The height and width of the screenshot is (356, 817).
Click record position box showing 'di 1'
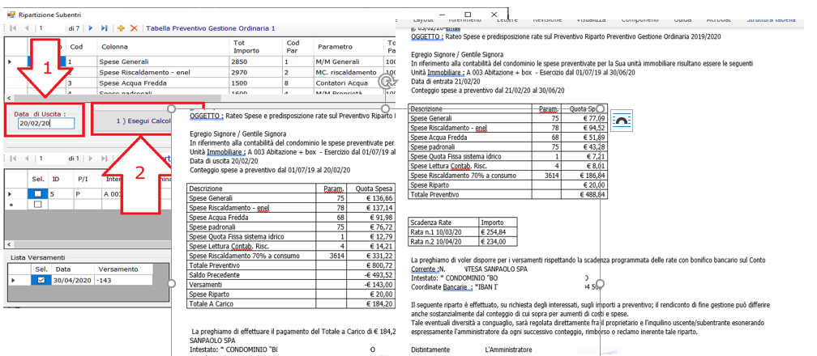pos(50,159)
